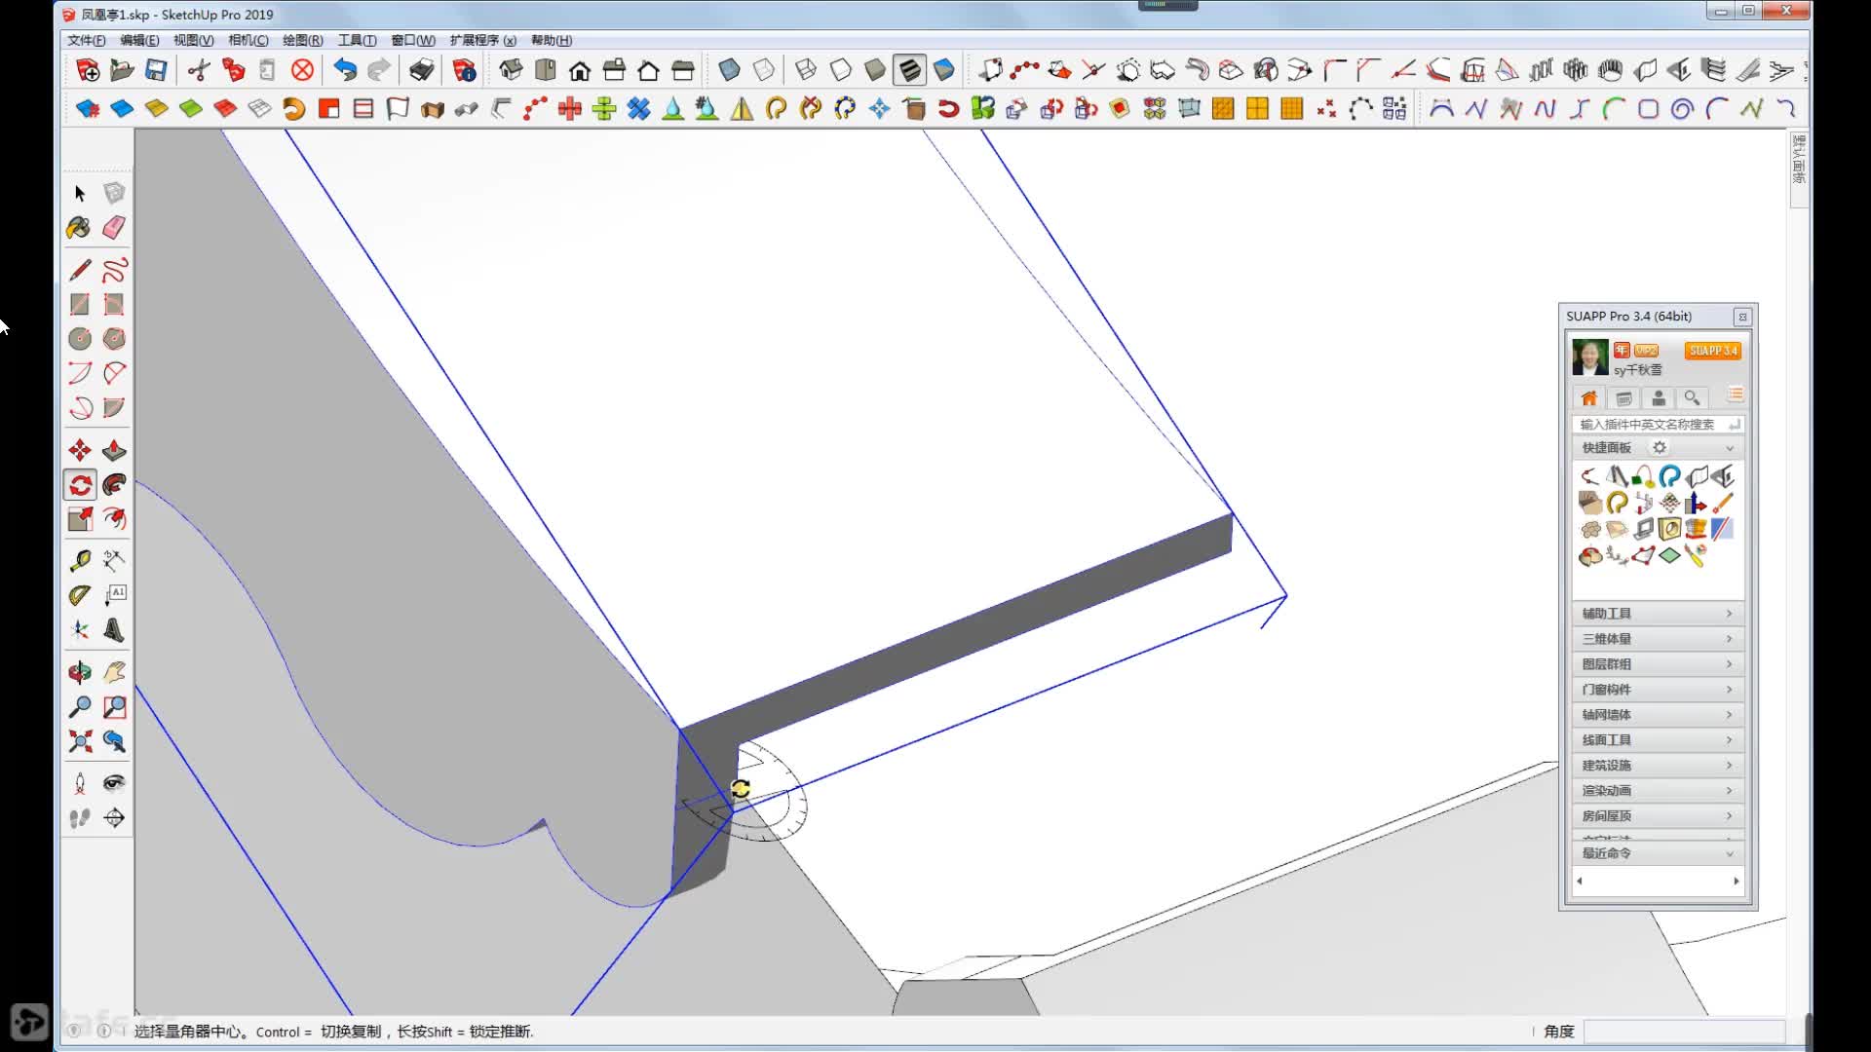1871x1052 pixels.
Task: Expand 轴网墙体 category in SUAPP
Action: pyautogui.click(x=1658, y=714)
